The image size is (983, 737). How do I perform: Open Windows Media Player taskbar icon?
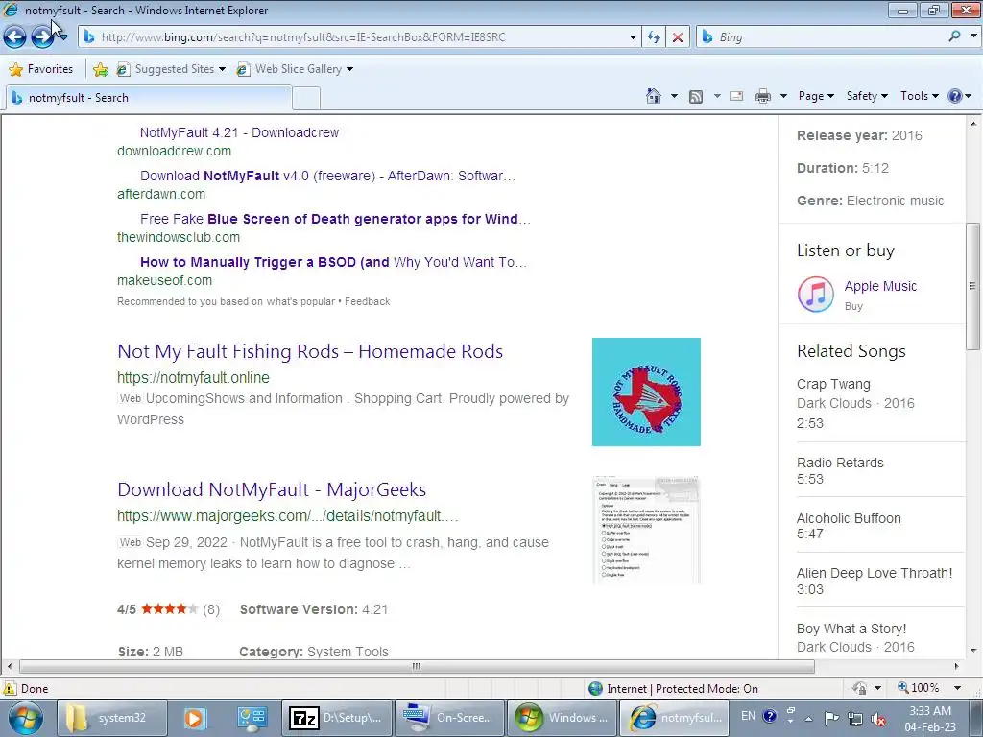coord(195,718)
